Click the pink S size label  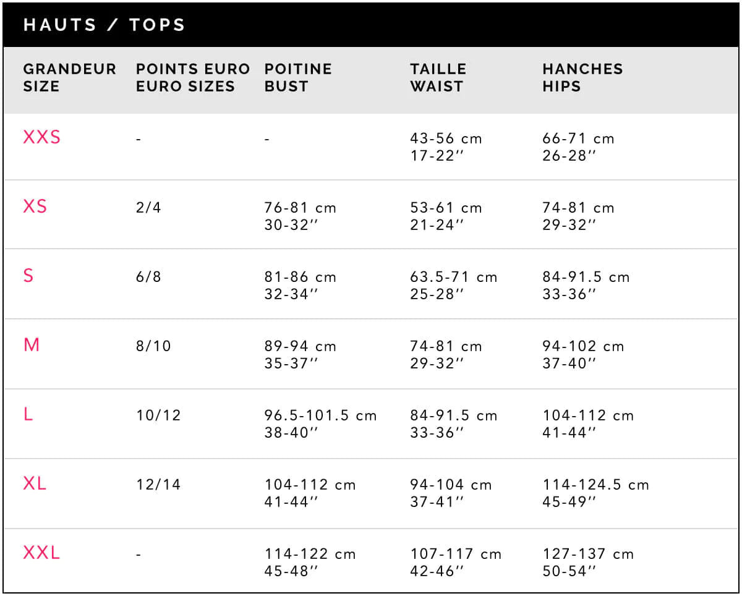[28, 276]
